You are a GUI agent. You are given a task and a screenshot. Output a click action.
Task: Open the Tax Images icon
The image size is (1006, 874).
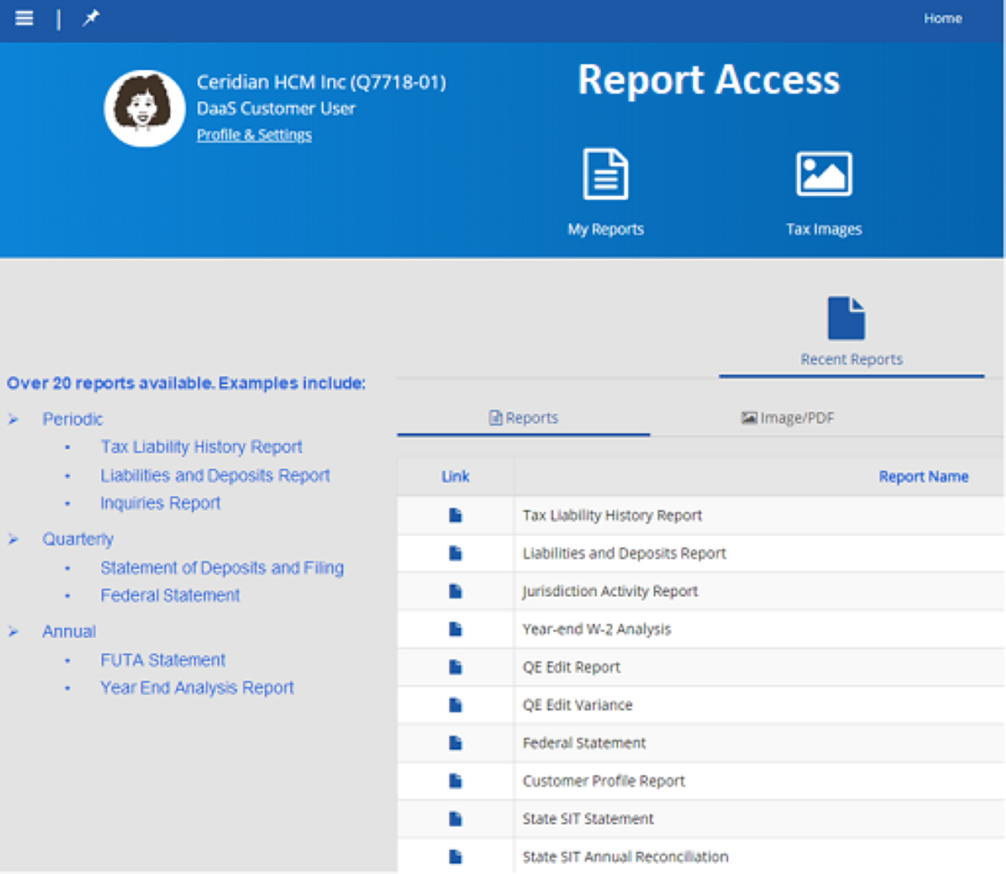825,172
